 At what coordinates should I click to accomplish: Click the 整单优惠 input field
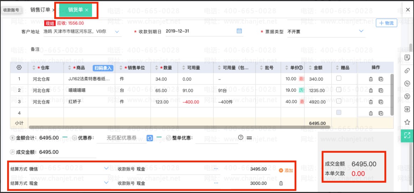[217, 138]
